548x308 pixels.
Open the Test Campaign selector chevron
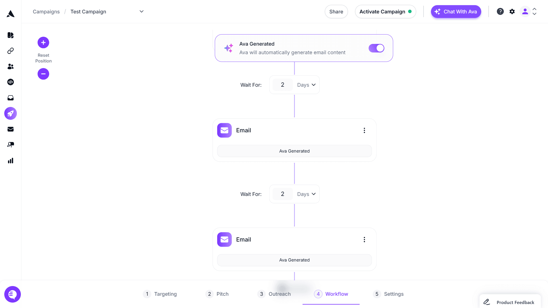tap(142, 11)
